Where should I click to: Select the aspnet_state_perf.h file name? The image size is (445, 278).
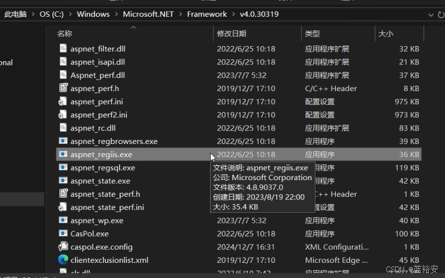coord(105,194)
